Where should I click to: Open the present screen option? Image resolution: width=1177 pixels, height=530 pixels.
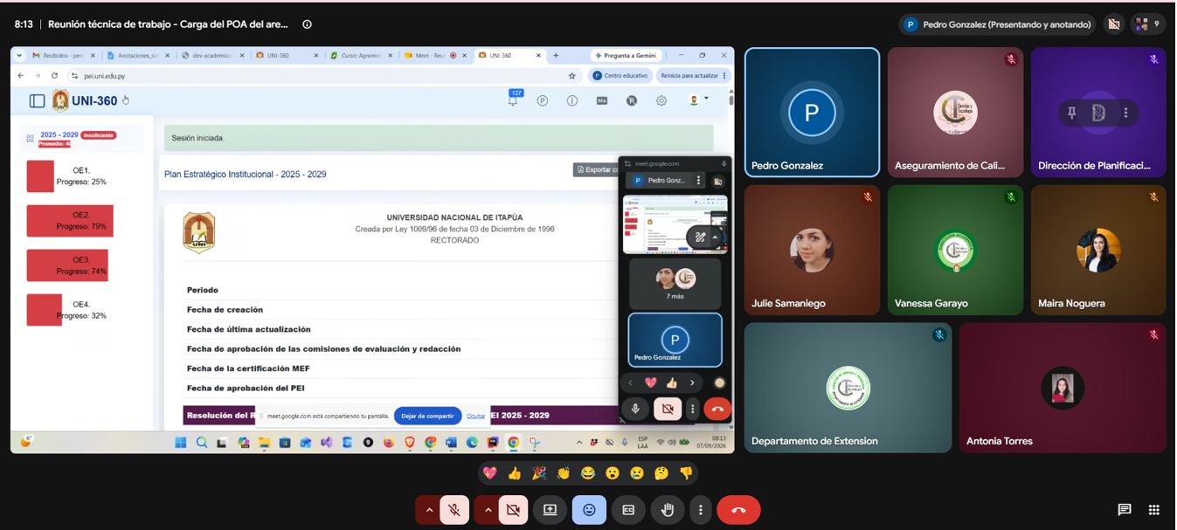click(x=550, y=510)
